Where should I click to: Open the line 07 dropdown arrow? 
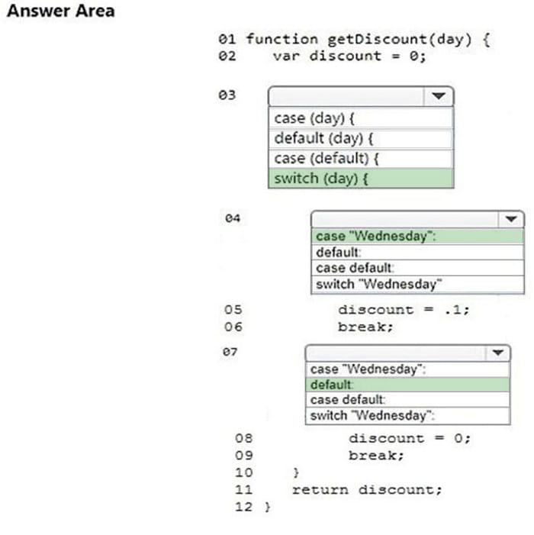497,353
